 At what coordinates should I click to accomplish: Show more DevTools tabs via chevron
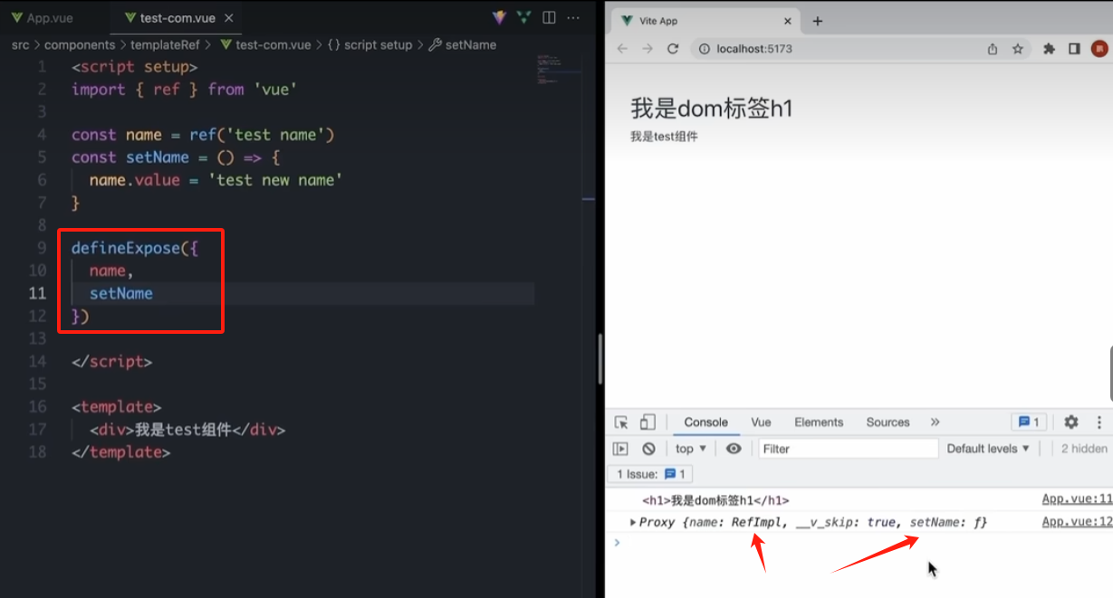coord(935,422)
